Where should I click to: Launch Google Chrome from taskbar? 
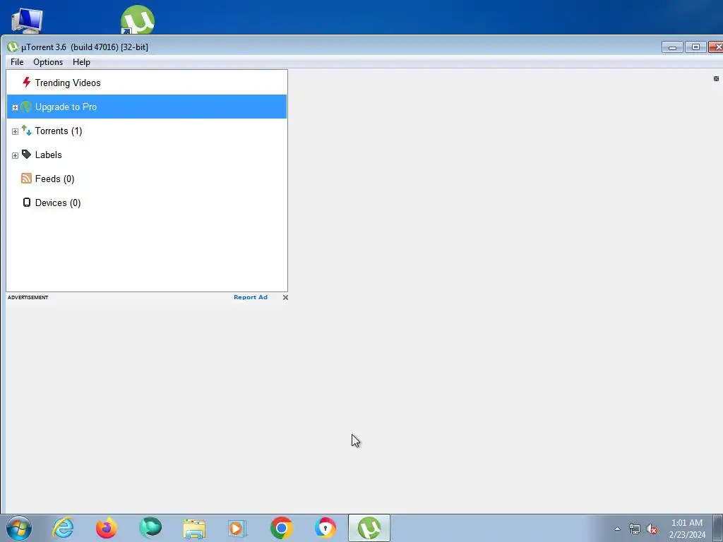(281, 528)
